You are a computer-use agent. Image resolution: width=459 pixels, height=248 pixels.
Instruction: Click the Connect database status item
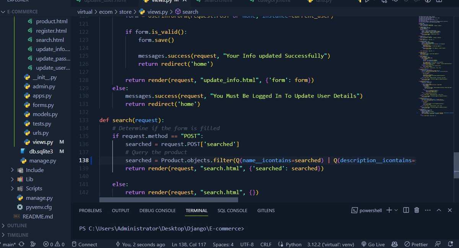[x=84, y=244]
